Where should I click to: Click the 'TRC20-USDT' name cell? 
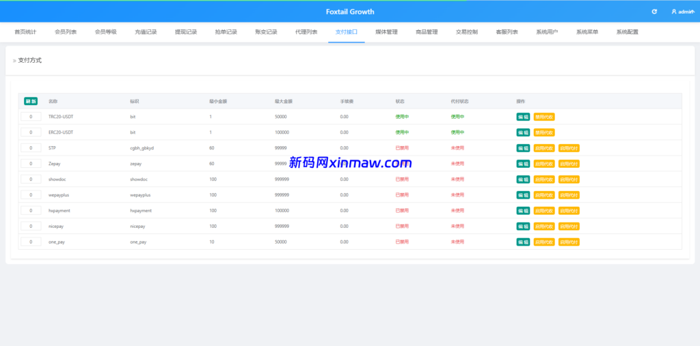coord(61,117)
